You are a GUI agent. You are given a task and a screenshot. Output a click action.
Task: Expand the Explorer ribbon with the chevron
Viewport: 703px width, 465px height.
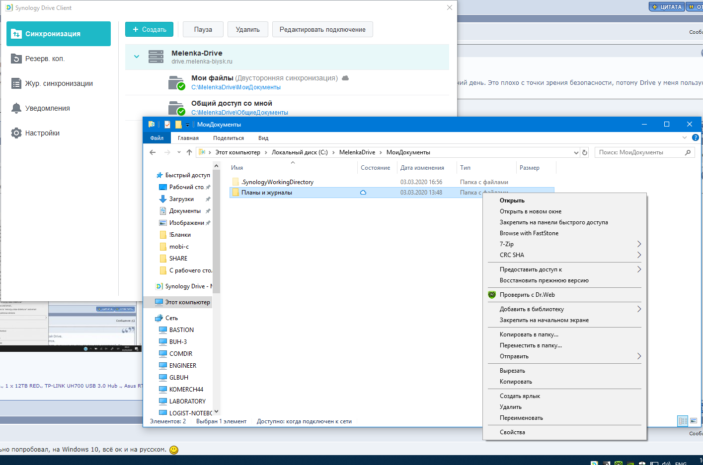click(x=685, y=137)
